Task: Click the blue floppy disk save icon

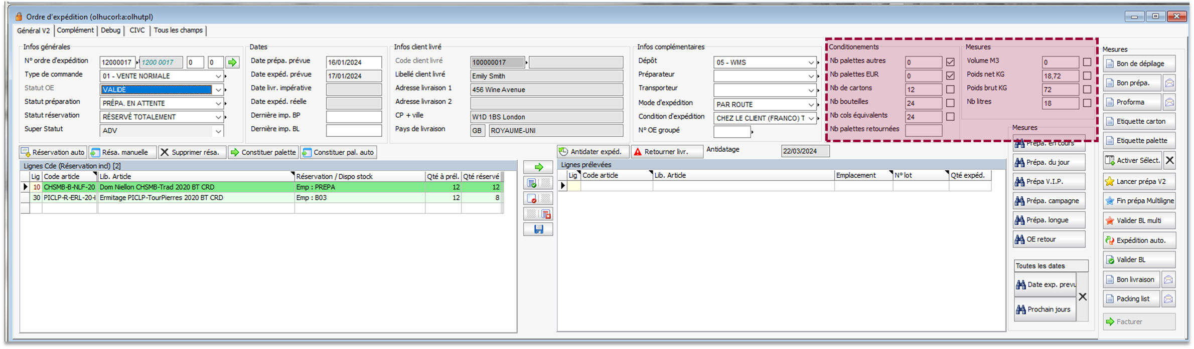Action: [538, 229]
